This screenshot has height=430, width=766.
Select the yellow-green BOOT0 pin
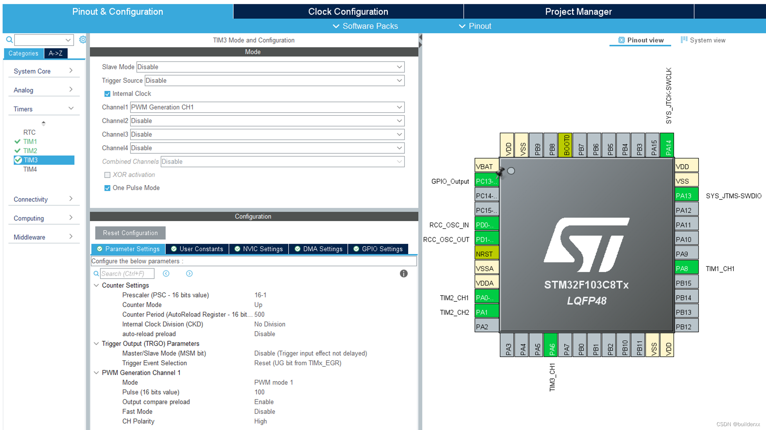coord(566,145)
